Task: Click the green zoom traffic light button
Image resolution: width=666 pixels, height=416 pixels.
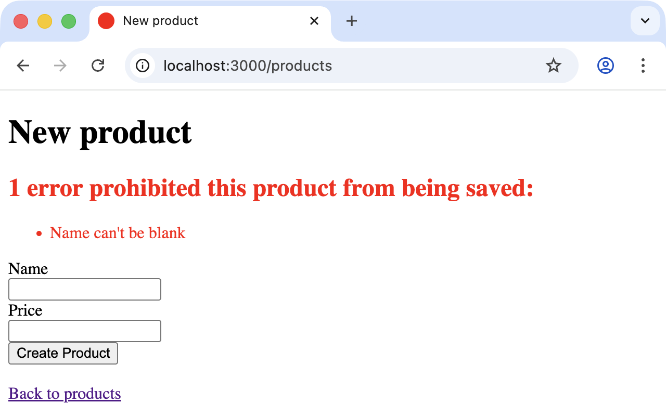Action: [x=68, y=21]
